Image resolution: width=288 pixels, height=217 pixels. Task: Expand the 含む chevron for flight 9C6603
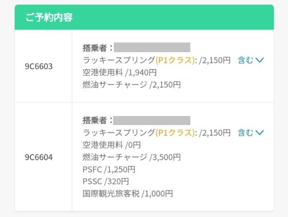pyautogui.click(x=260, y=60)
